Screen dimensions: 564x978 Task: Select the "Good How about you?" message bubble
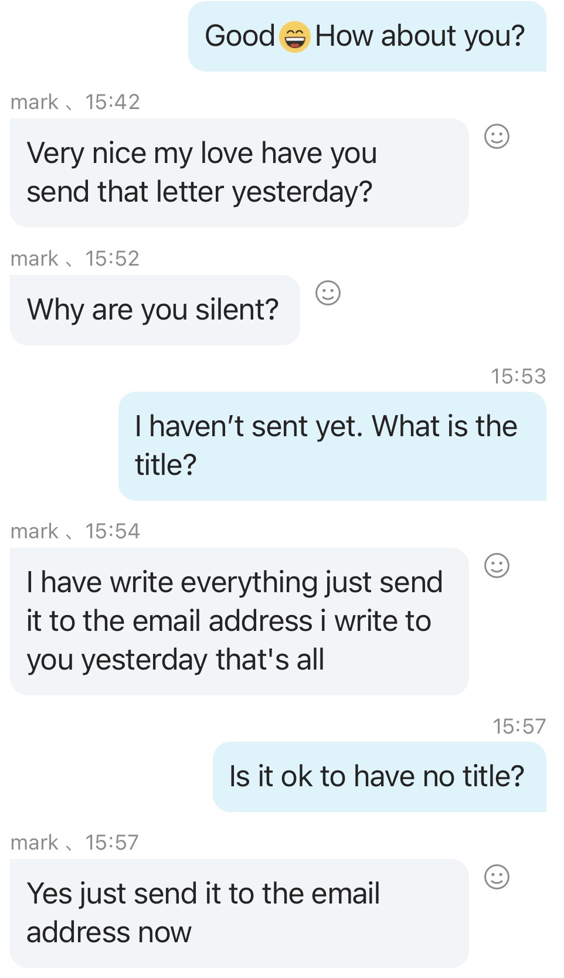(366, 36)
